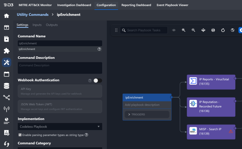Toggle the eye visibility icon in toolbar
Screen dimensions: 242x149
[x=174, y=30]
